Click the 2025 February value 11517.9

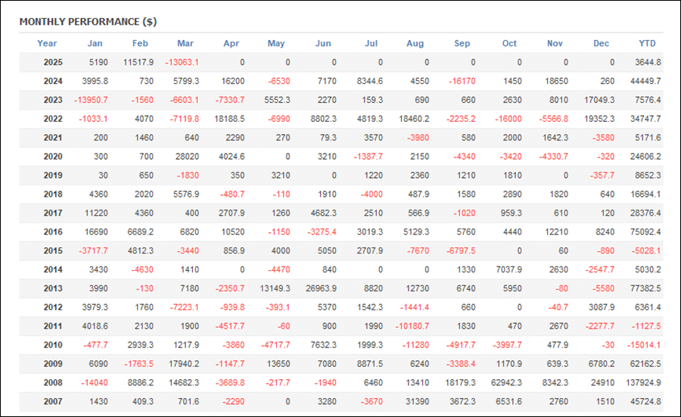(138, 62)
